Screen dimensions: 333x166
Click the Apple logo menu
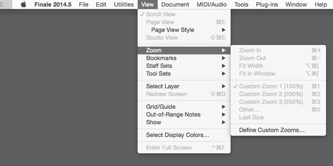point(23,4)
